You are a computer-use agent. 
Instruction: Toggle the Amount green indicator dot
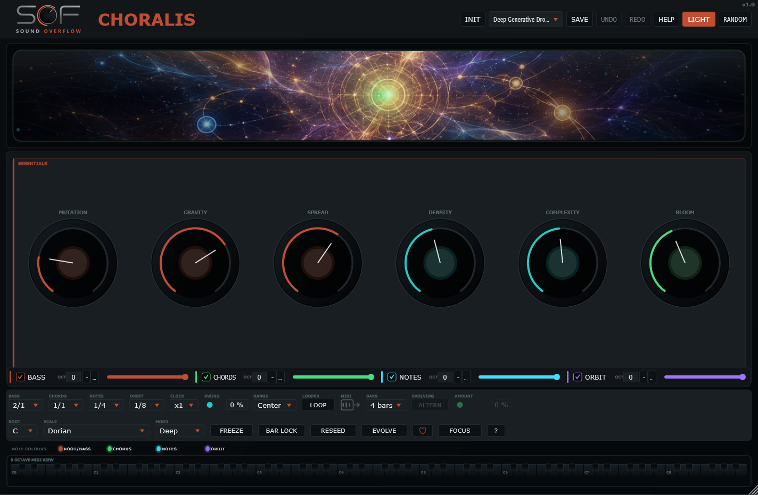460,405
